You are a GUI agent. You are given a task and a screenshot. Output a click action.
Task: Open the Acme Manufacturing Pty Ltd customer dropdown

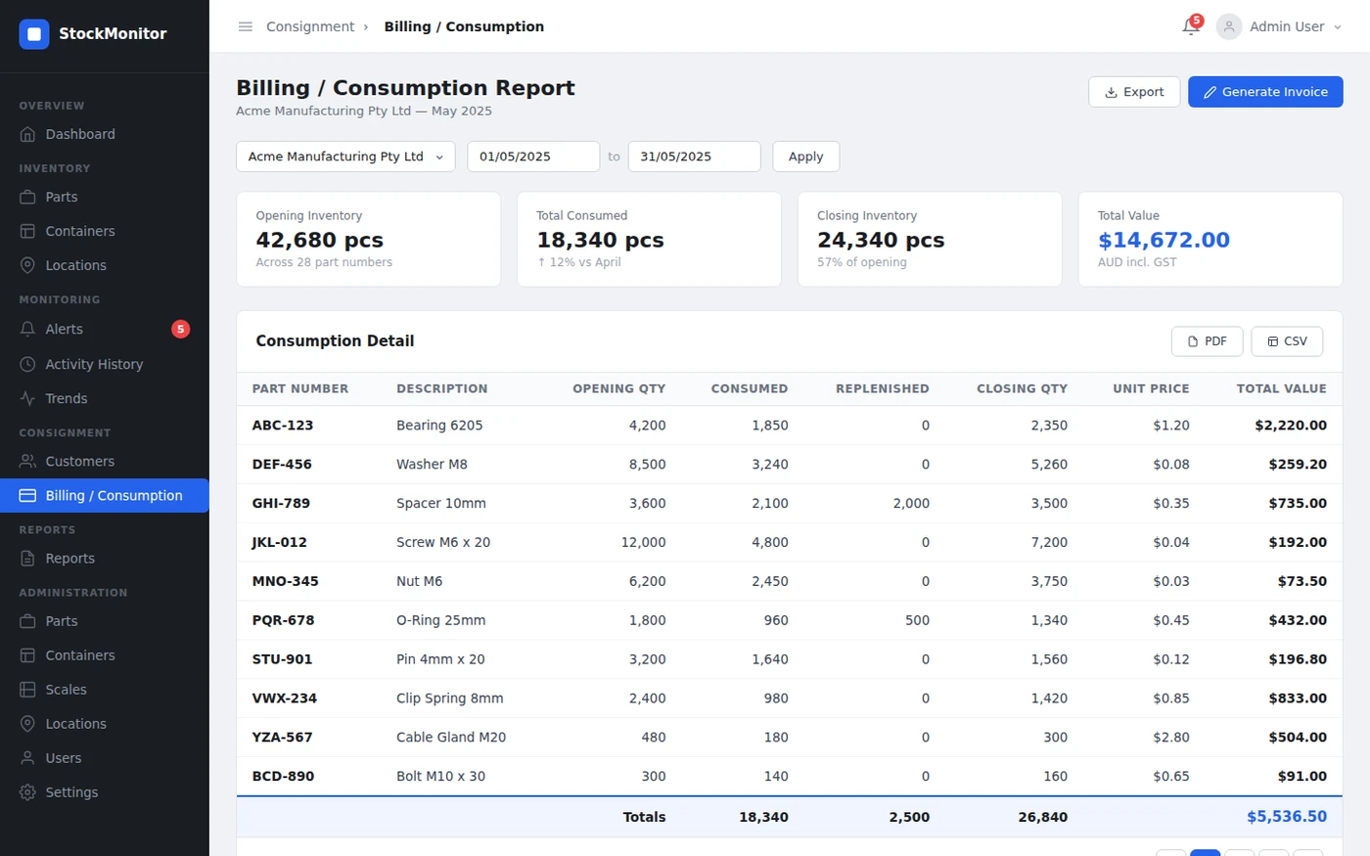click(345, 157)
